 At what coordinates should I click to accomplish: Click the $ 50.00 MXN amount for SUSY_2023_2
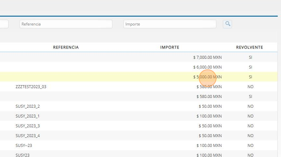click(x=210, y=106)
